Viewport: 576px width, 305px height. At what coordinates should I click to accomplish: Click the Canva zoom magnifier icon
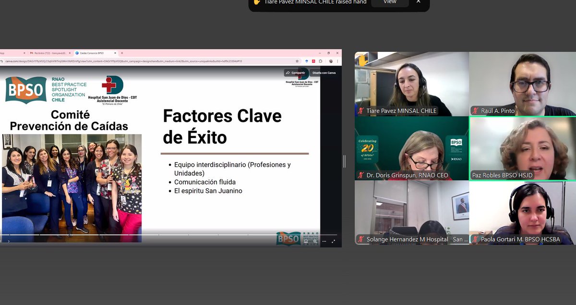click(x=315, y=241)
